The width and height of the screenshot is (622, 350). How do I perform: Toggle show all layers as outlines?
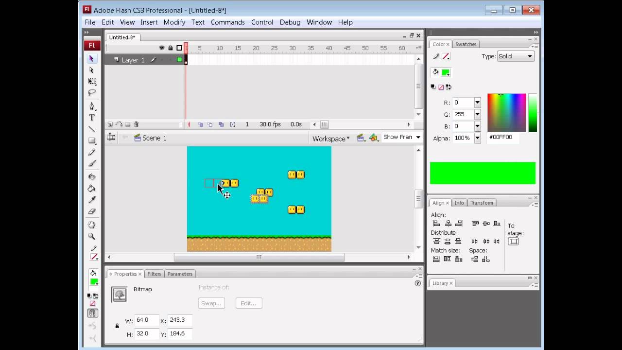[x=179, y=48]
